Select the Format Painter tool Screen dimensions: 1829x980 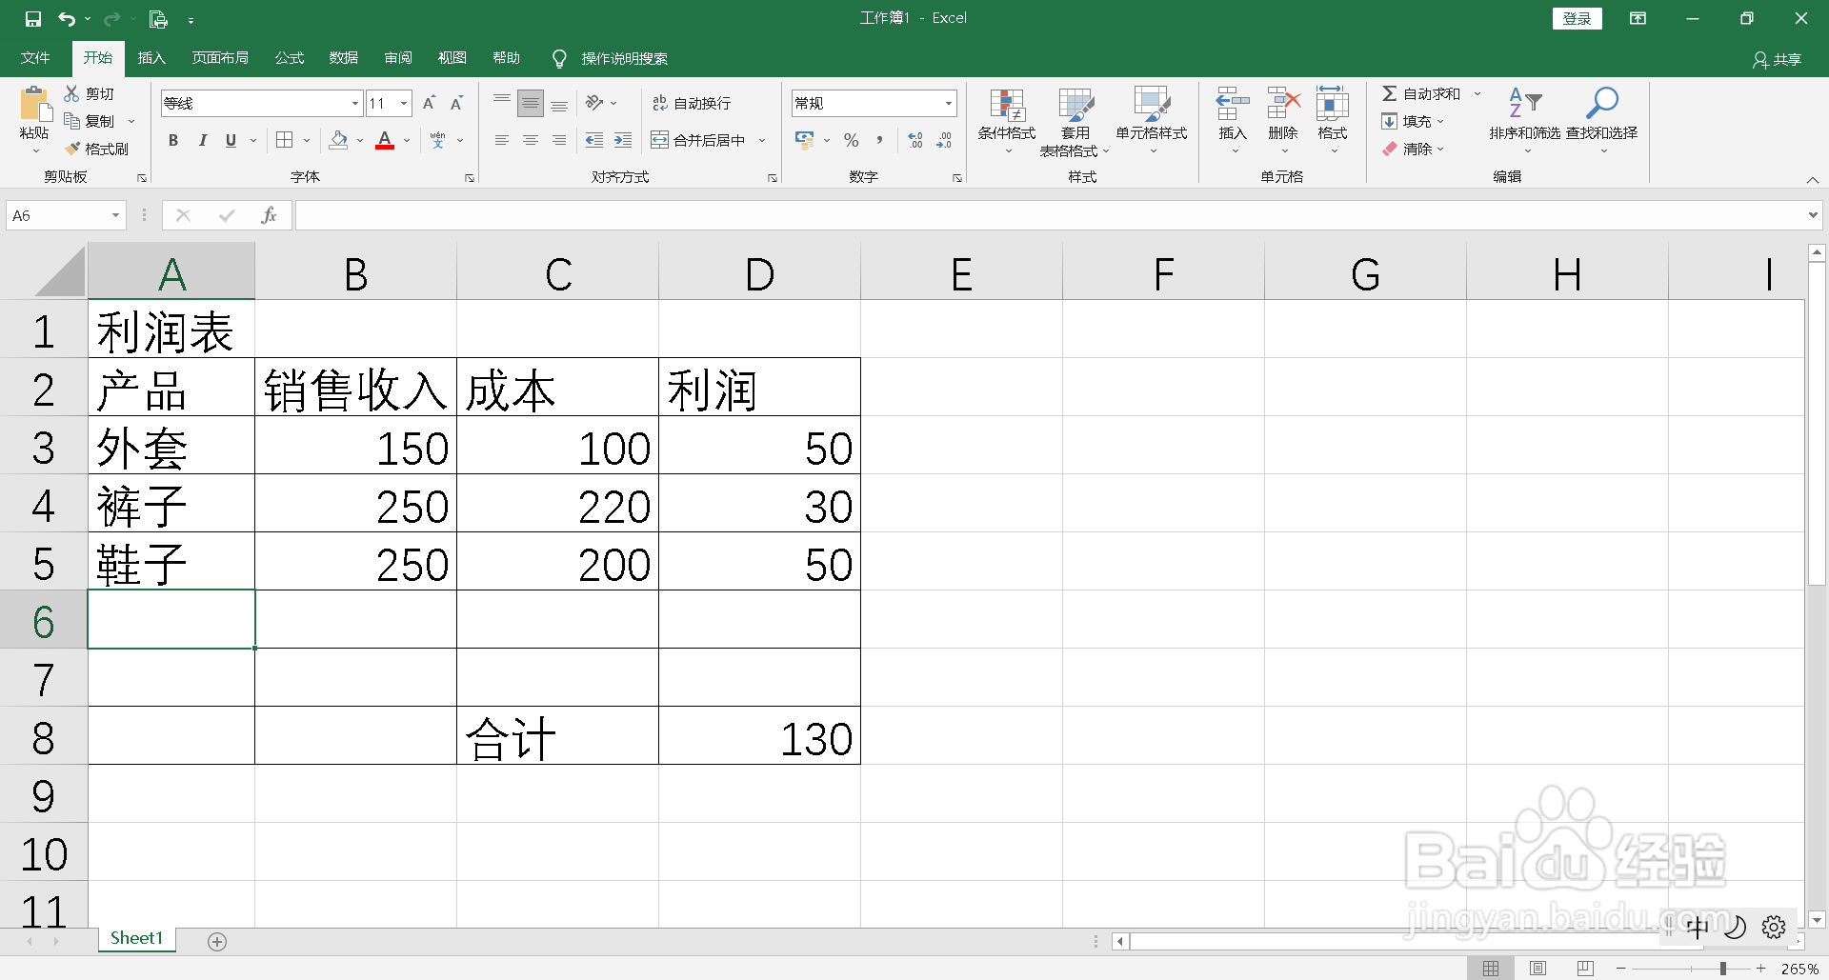[98, 149]
